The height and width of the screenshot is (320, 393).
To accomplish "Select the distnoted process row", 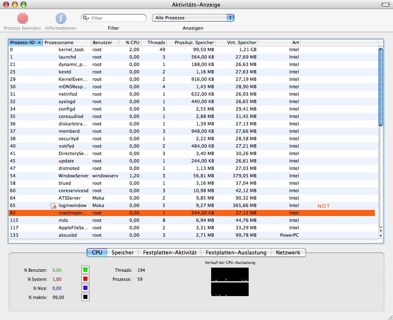I will click(x=193, y=168).
